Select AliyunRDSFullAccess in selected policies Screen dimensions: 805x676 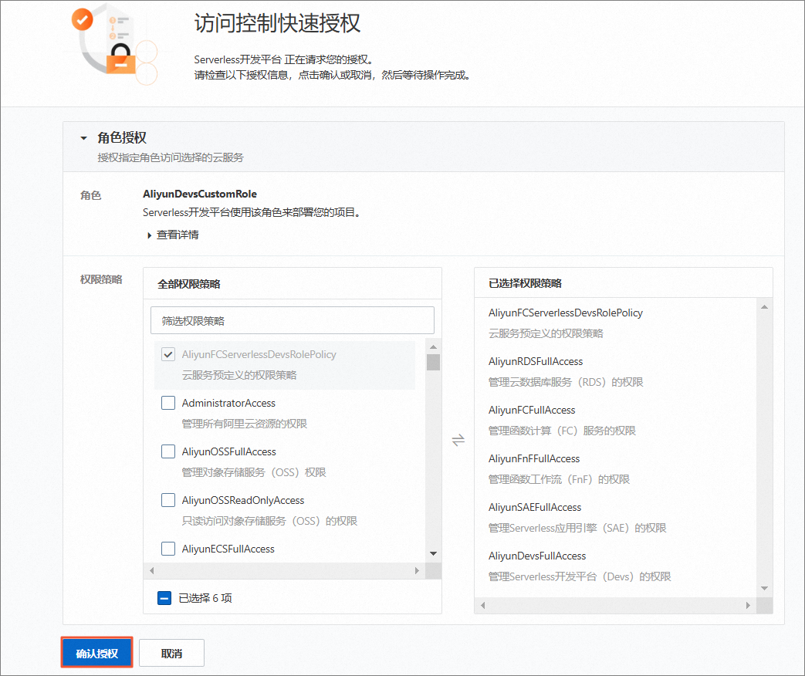coord(536,361)
